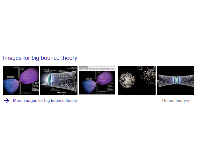Open the hourglass double-cone universe thumbnail
Screen dimensions: 198x165
(x=176, y=81)
